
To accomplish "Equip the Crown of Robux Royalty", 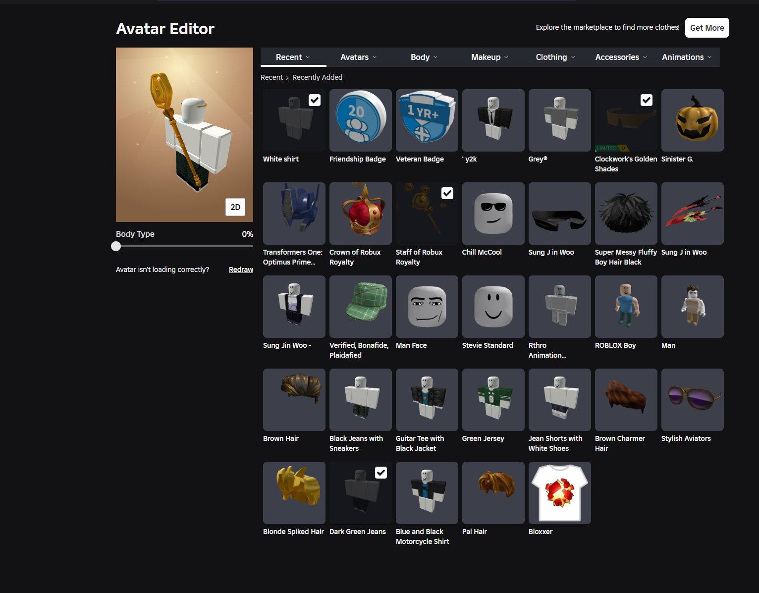I will [x=360, y=214].
